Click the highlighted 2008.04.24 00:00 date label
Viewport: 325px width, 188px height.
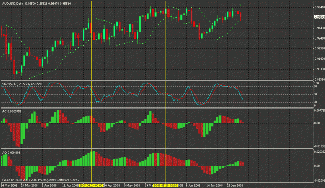point(91,185)
